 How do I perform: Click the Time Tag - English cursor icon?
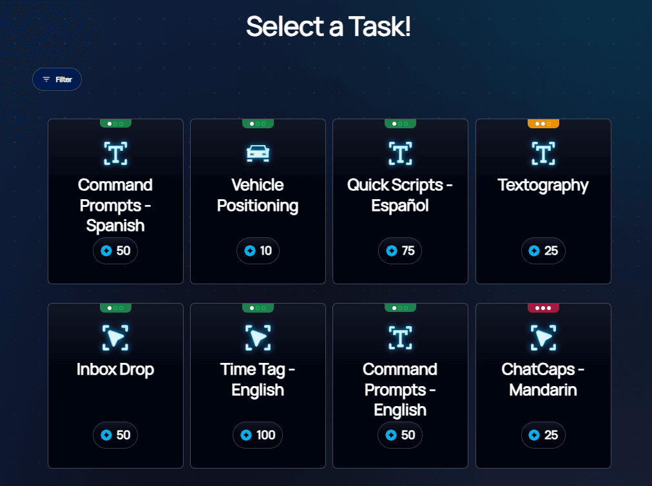tap(258, 338)
